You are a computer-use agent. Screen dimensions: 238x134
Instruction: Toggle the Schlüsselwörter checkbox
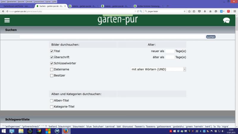[52, 63]
